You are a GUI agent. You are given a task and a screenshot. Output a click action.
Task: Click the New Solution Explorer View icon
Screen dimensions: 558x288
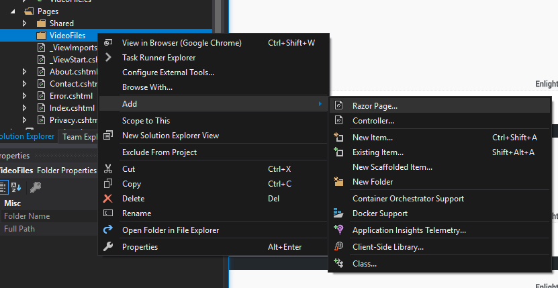(x=108, y=136)
